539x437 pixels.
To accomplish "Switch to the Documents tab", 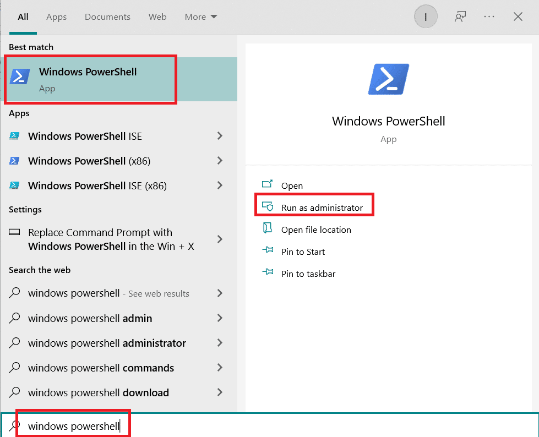I will tap(107, 17).
